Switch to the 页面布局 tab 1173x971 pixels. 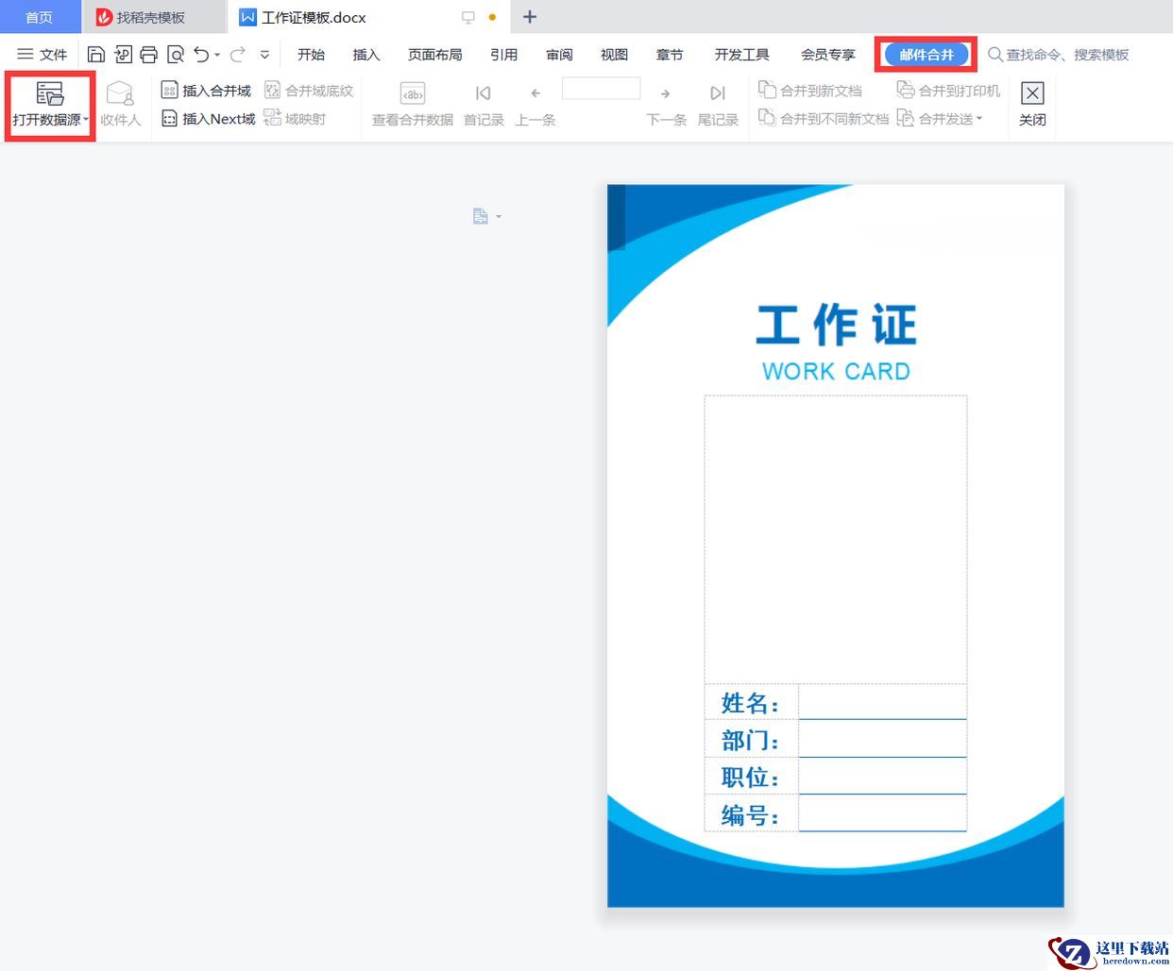[x=435, y=55]
